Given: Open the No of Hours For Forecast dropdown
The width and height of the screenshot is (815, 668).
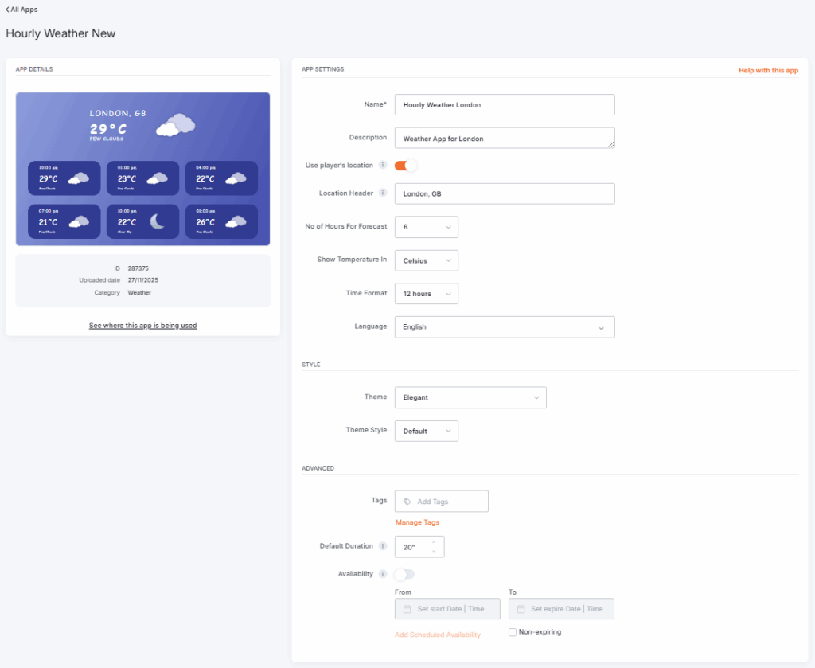Looking at the screenshot, I should click(x=426, y=227).
